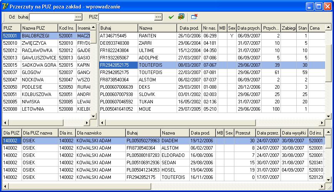This screenshot has height=192, width=334.
Task: Click the application logo icon in title bar
Action: [x=5, y=7]
